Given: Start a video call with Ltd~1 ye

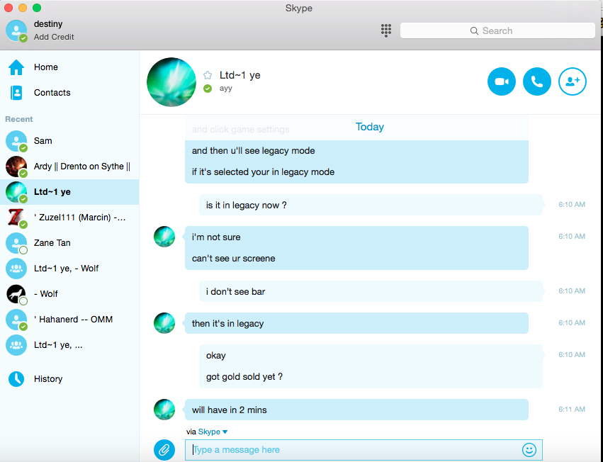Looking at the screenshot, I should coord(502,81).
